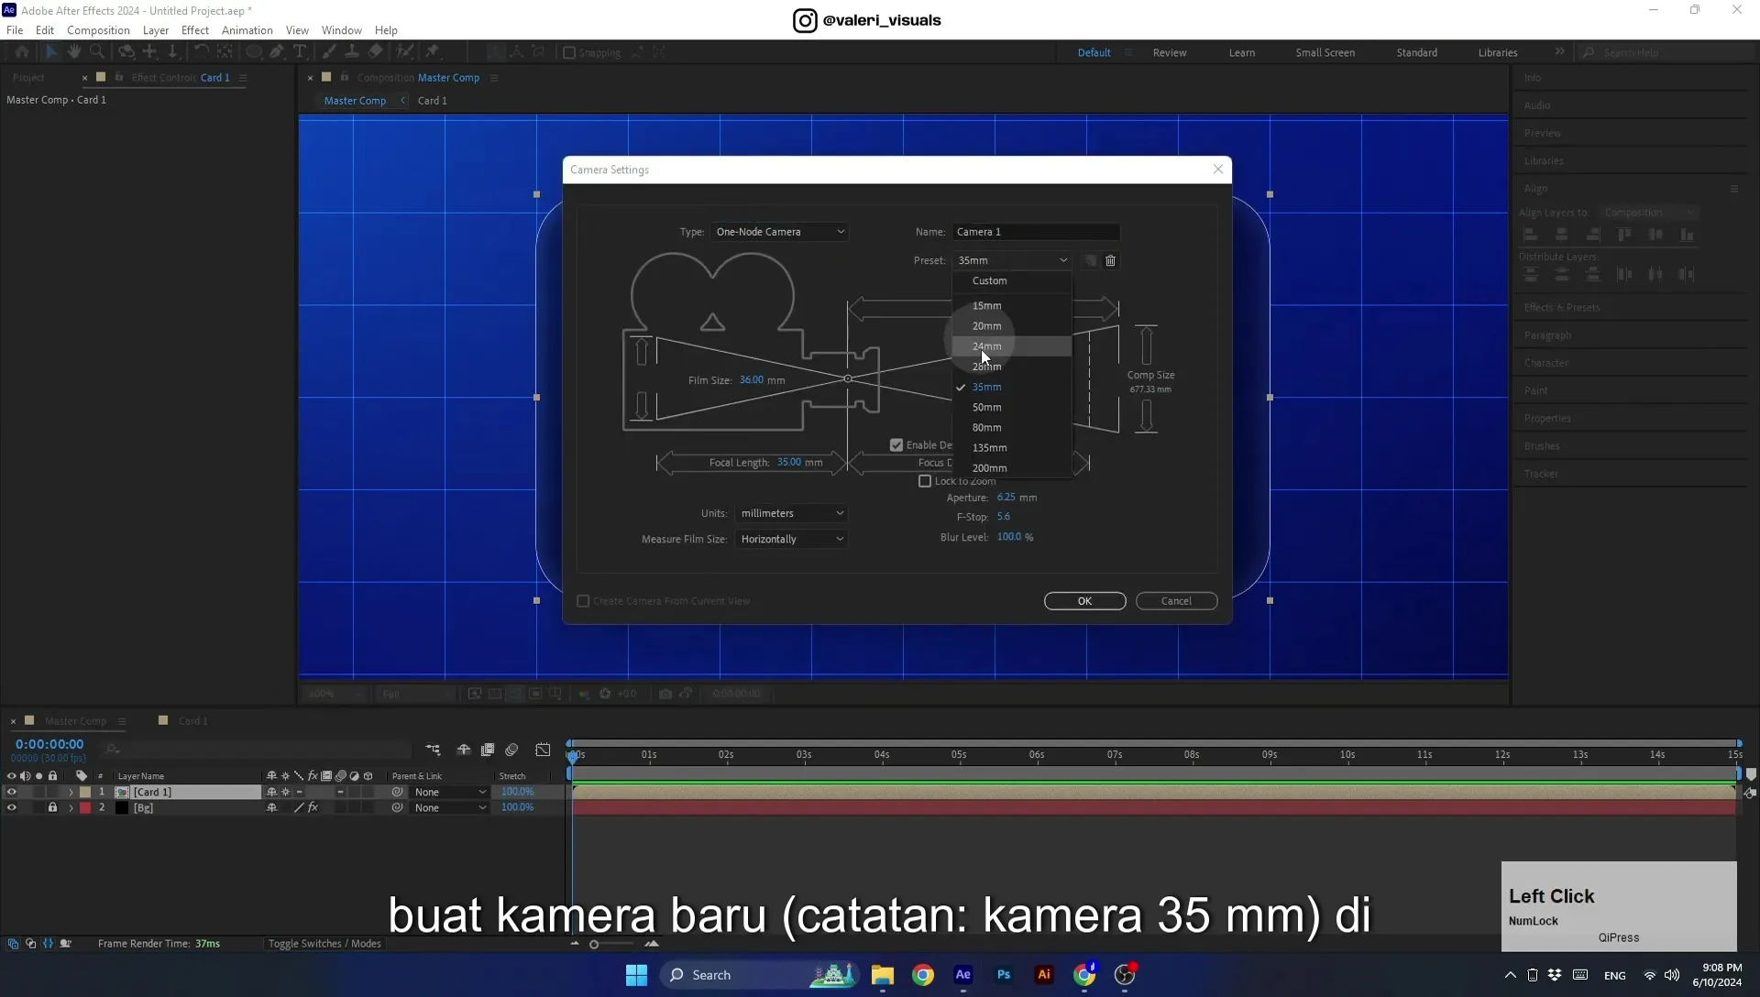Viewport: 1760px width, 997px height.
Task: Choose the 200mm preset option
Action: [x=1012, y=467]
